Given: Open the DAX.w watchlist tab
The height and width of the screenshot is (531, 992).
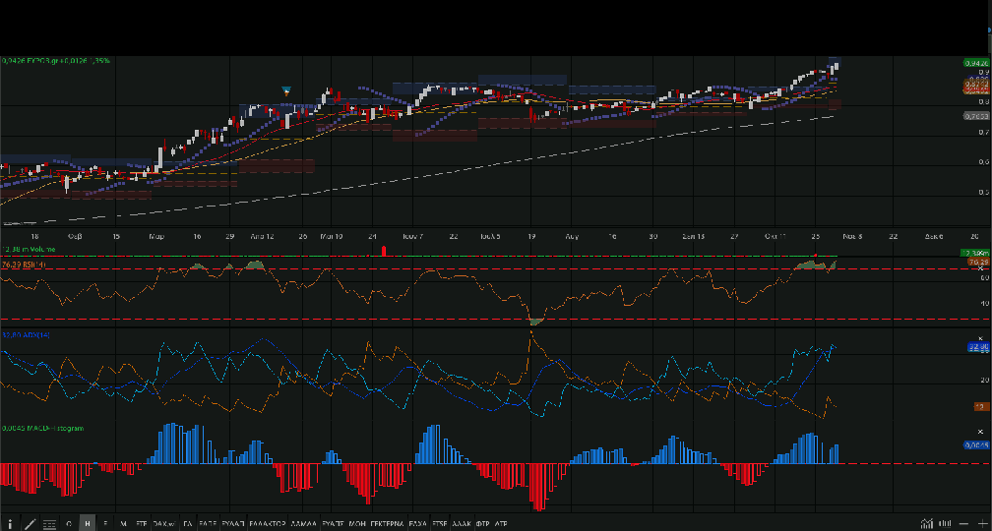Looking at the screenshot, I should pos(163,524).
